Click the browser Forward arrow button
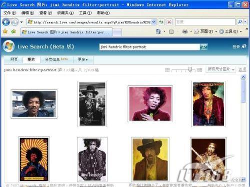The height and width of the screenshot is (187, 250). pyautogui.click(x=14, y=22)
